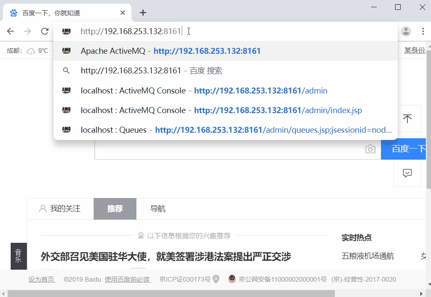Select the /admin/index.jsp suggestion
The width and height of the screenshot is (431, 297).
coord(225,110)
